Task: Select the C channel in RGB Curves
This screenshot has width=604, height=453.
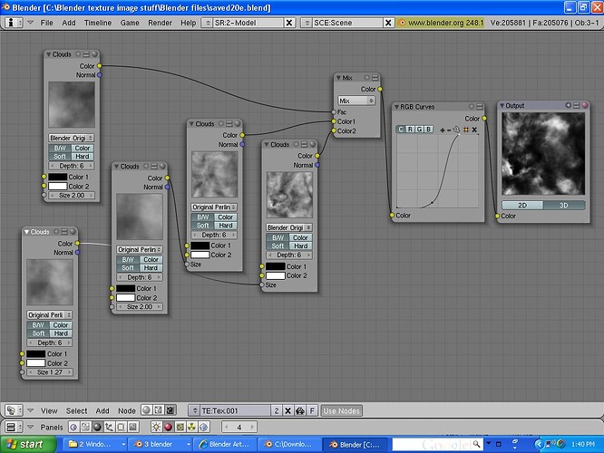Action: (401, 130)
